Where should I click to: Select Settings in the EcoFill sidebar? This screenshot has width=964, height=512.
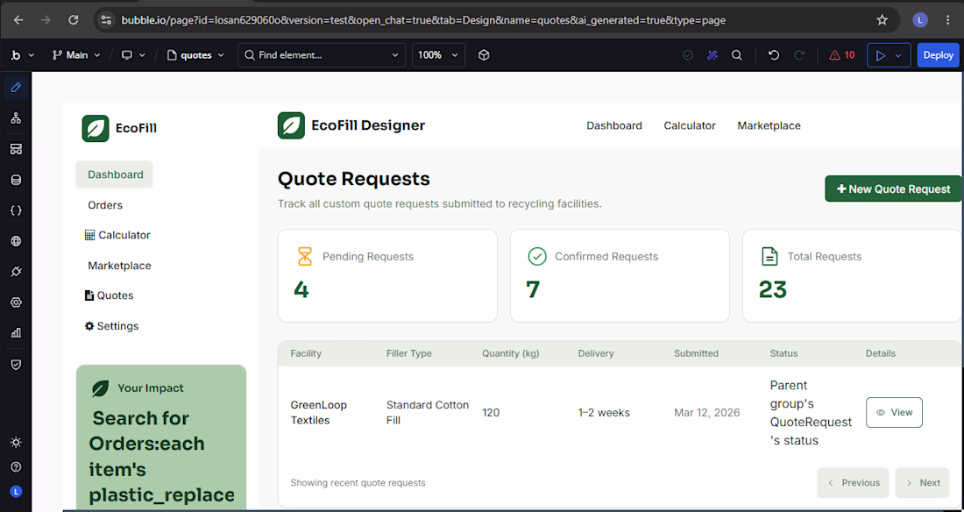click(x=111, y=326)
